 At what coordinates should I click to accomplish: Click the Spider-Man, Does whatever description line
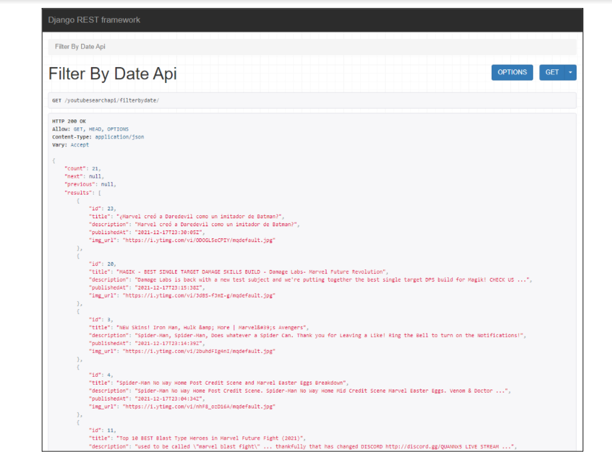point(307,335)
